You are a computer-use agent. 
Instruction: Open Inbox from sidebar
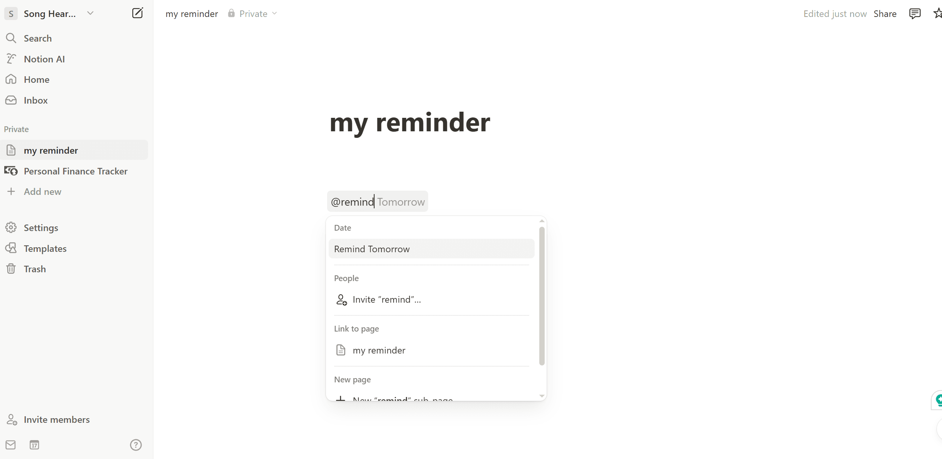pyautogui.click(x=35, y=100)
